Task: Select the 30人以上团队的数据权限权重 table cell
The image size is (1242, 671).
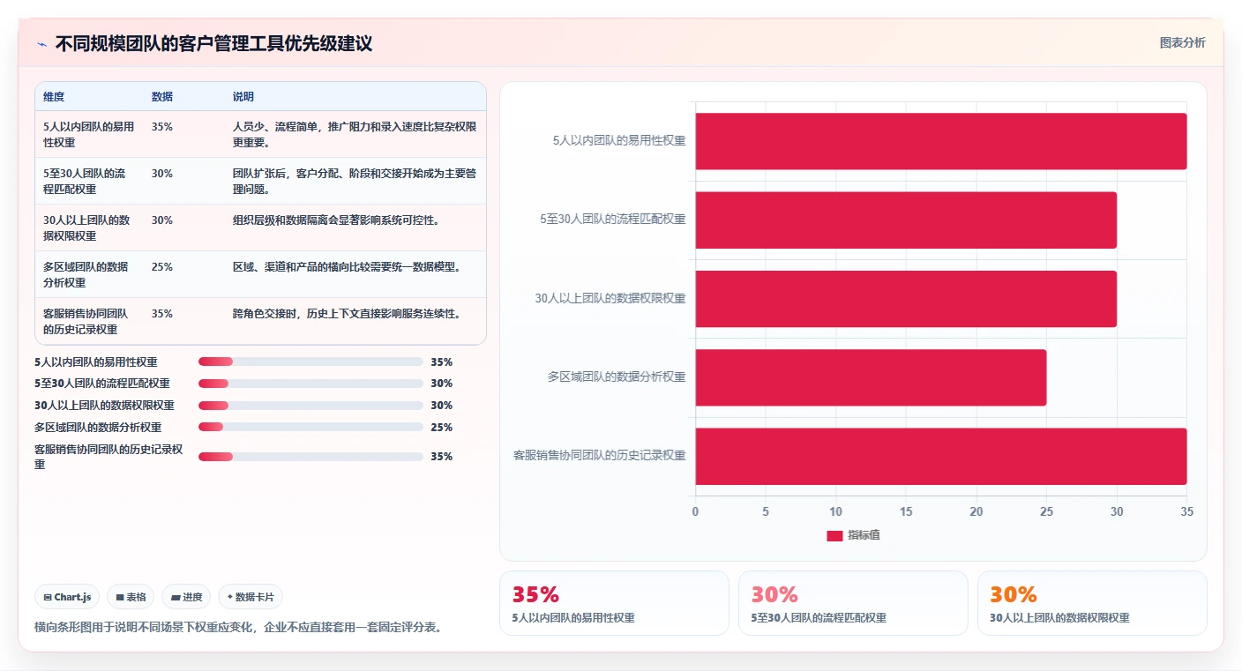Action: pyautogui.click(x=89, y=227)
